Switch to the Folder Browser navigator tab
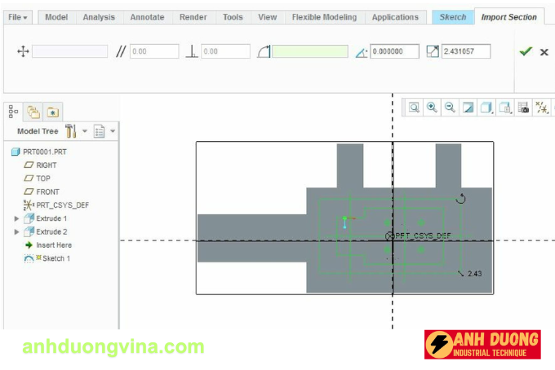555x370 pixels. pos(33,112)
